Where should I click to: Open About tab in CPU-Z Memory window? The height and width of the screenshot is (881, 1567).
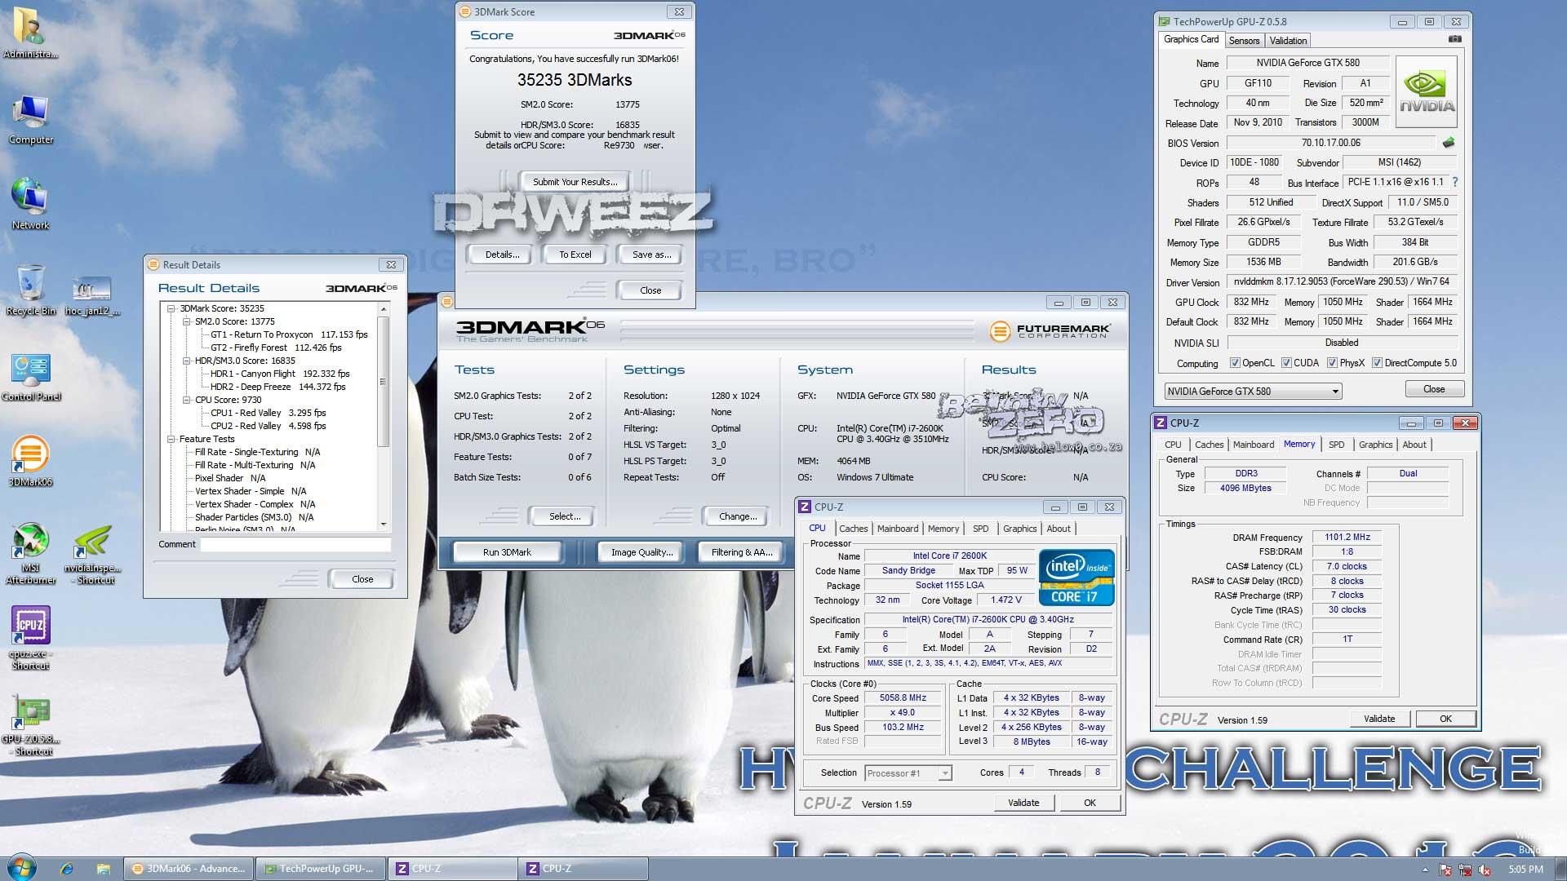[1414, 445]
